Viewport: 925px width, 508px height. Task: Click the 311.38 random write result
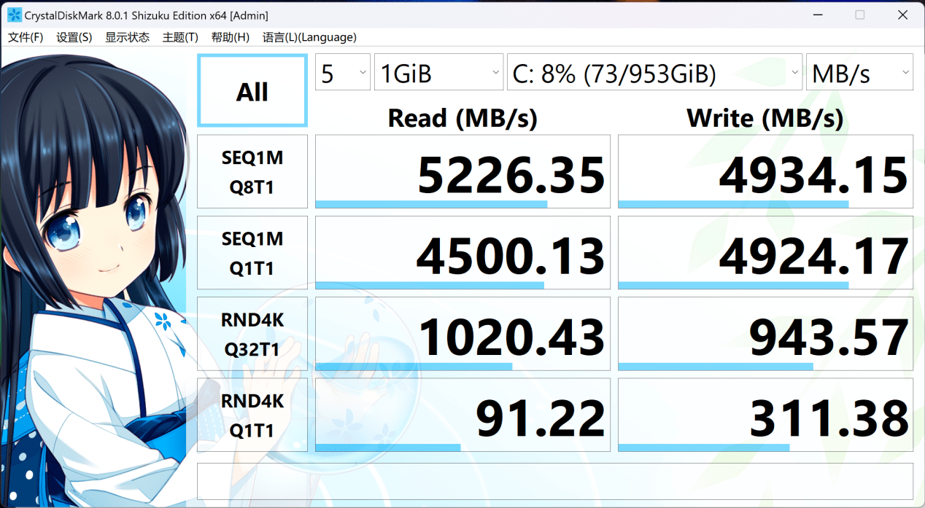pyautogui.click(x=765, y=415)
